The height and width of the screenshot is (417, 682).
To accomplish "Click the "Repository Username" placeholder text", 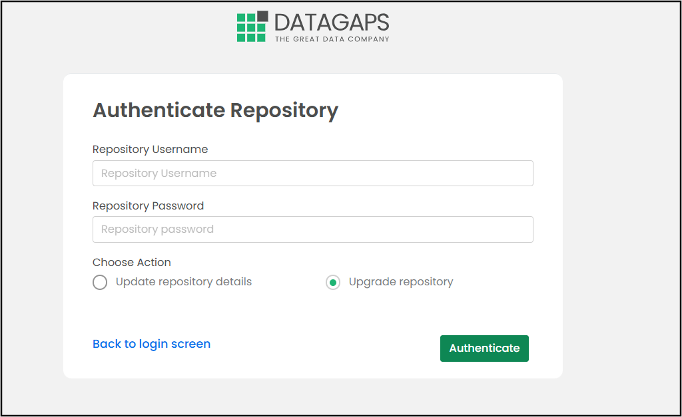I will 159,173.
